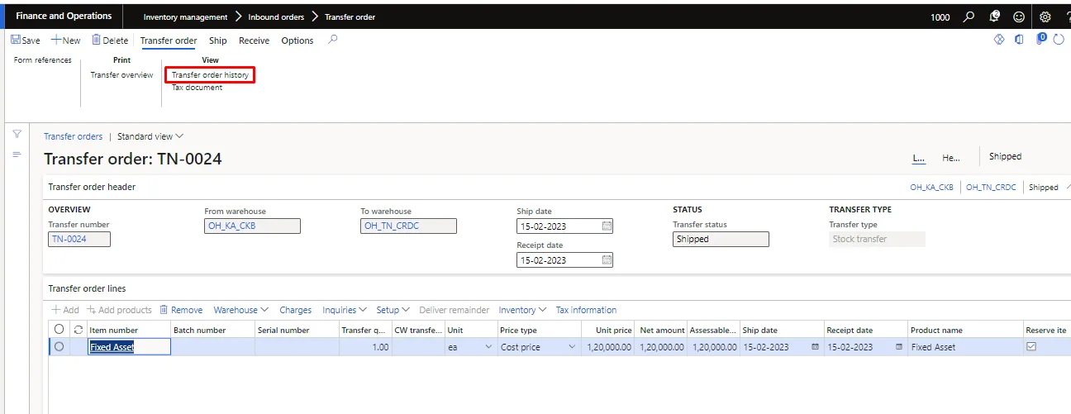Select all lines radio in grid header

click(x=59, y=330)
